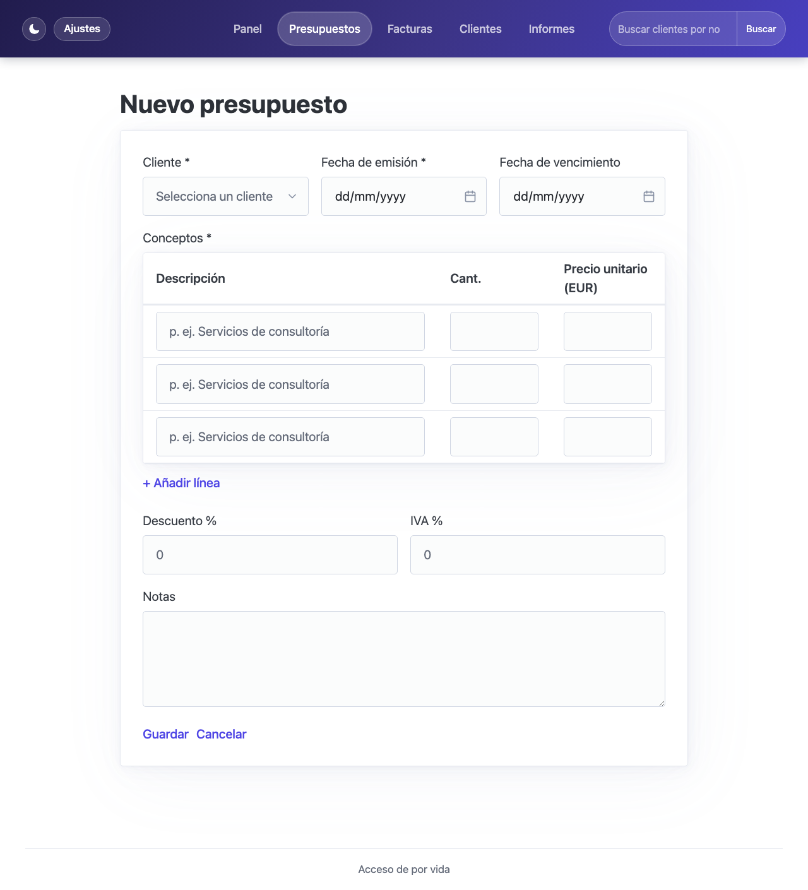Image resolution: width=808 pixels, height=890 pixels.
Task: Focus the Fecha de vencimiento date field
Action: click(582, 196)
